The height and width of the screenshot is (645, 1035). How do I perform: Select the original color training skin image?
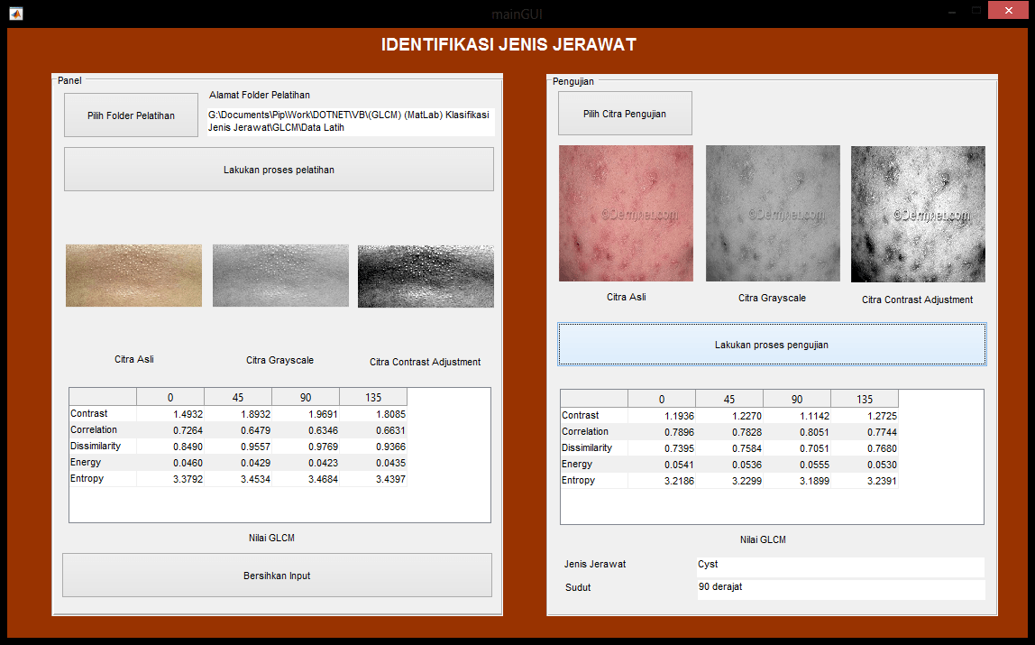pyautogui.click(x=133, y=276)
